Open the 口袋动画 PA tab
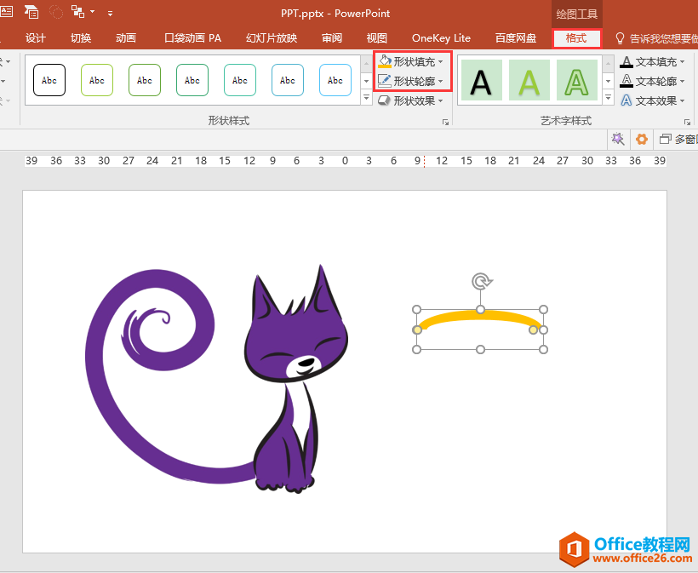Image resolution: width=698 pixels, height=573 pixels. [x=192, y=38]
